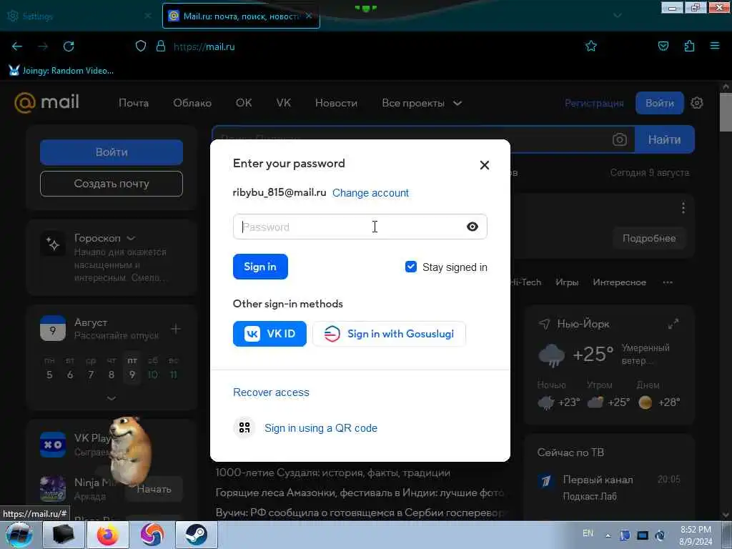
Task: Click the plus next to Август
Action: (x=176, y=329)
